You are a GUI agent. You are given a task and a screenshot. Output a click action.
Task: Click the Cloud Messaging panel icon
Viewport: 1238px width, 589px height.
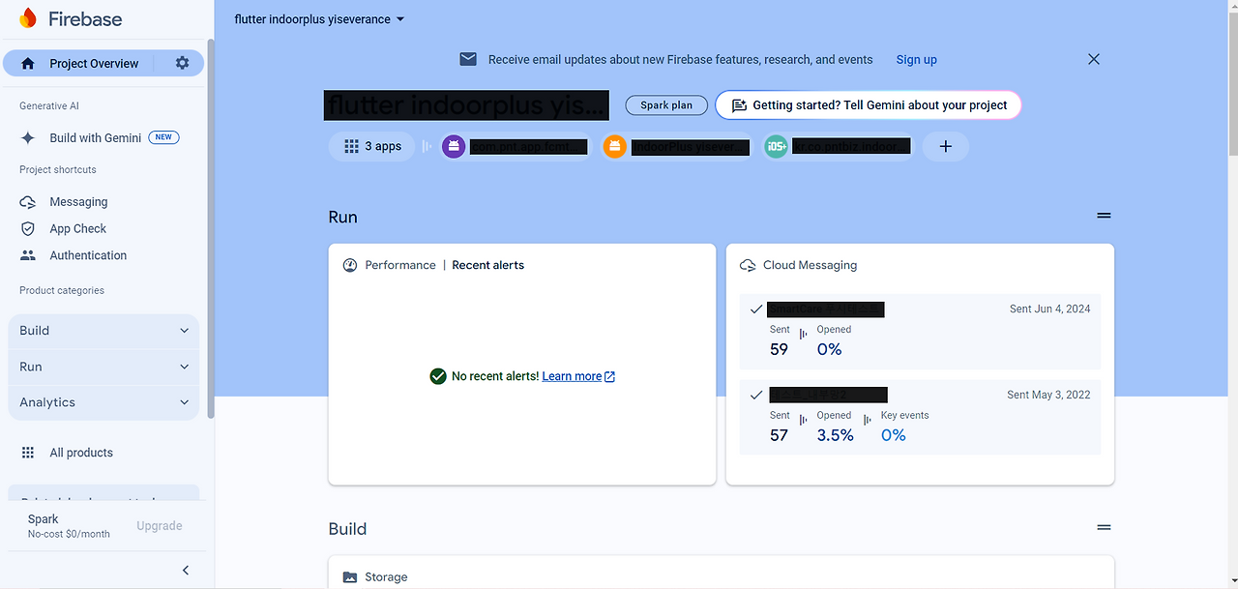pos(748,264)
